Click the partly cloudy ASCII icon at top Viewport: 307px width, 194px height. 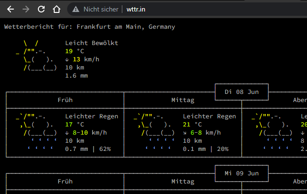[x=36, y=56]
